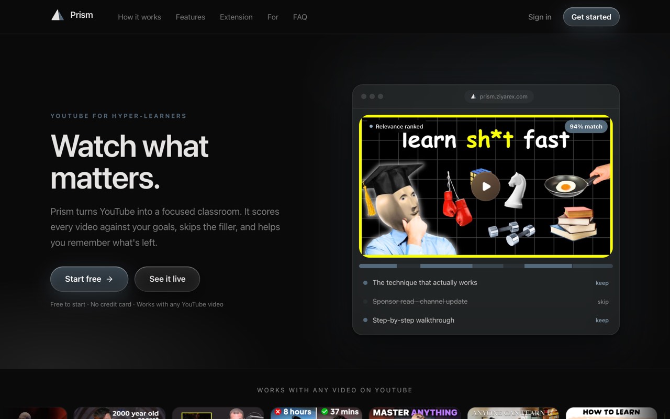Click the Start free button
Screen dimensions: 670x419
pos(89,279)
